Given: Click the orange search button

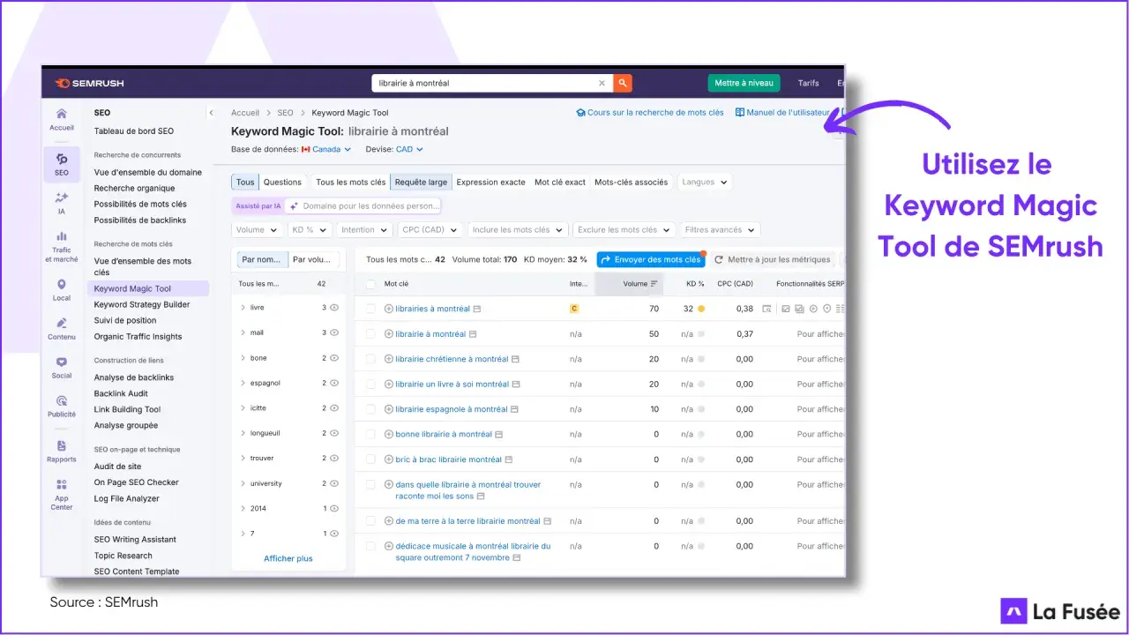Looking at the screenshot, I should 623,83.
